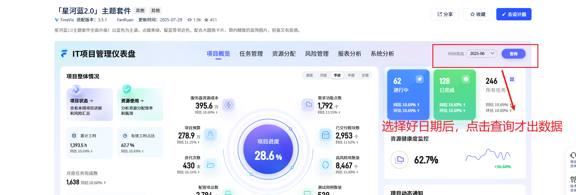Click the 资源健康度 sparkline chart
This screenshot has width=576, height=195.
[x=488, y=155]
